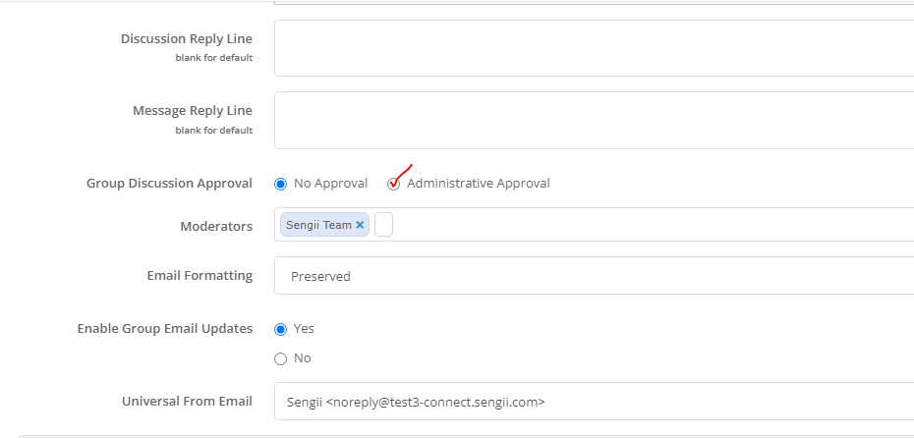
Task: Focus the Message Reply Line text box
Action: click(x=594, y=120)
